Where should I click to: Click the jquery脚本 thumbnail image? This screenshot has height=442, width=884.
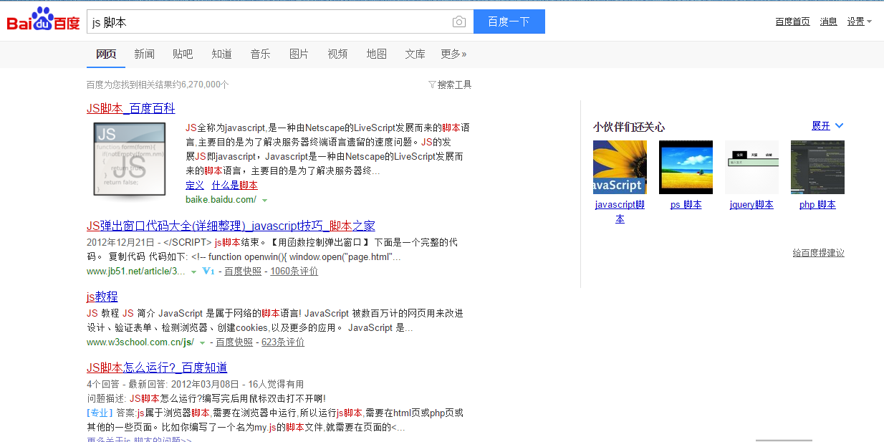point(751,167)
